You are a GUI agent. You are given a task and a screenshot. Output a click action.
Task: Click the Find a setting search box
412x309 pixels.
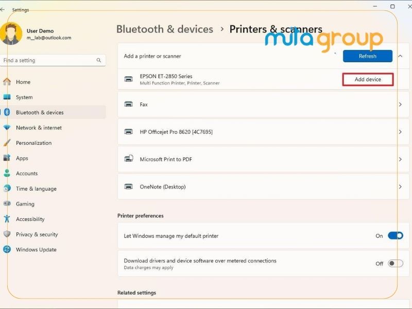(x=53, y=60)
